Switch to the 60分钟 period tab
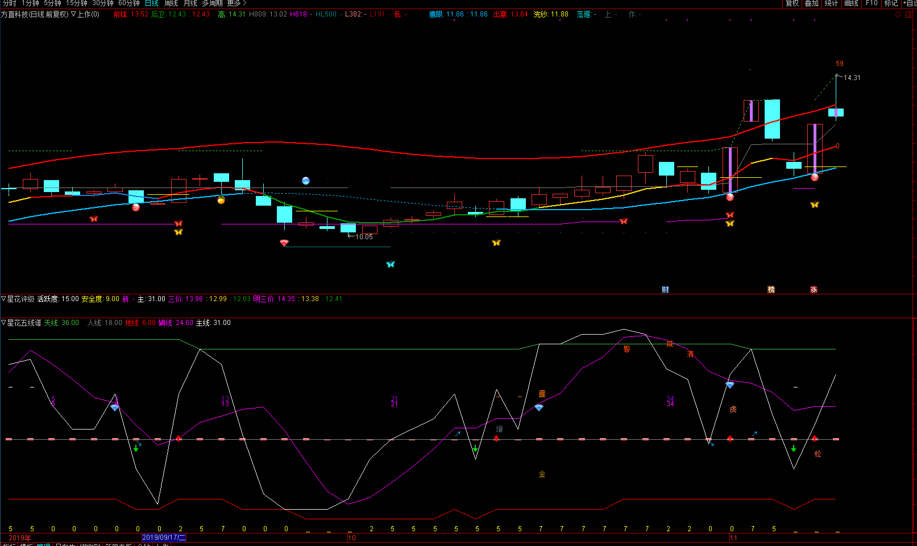The width and height of the screenshot is (917, 546). tap(129, 3)
